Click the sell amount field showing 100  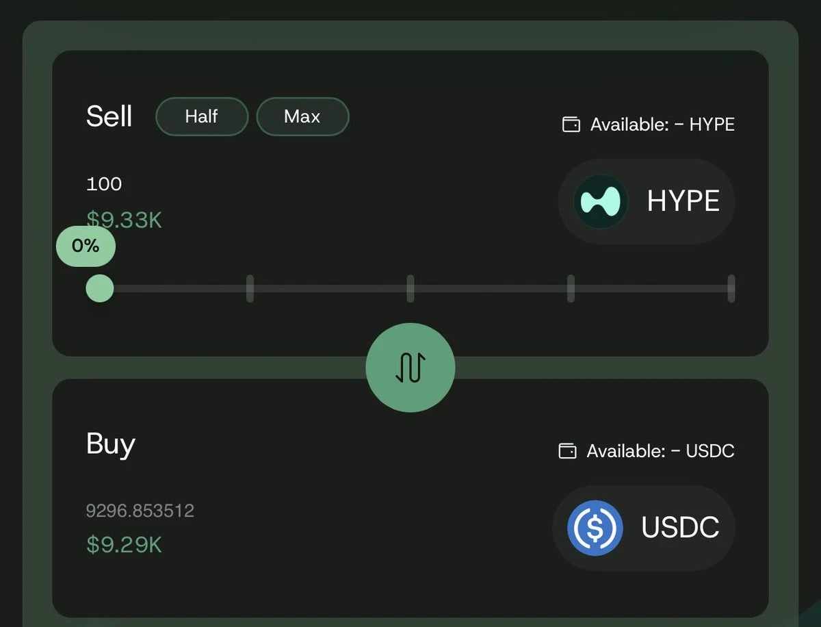coord(104,184)
